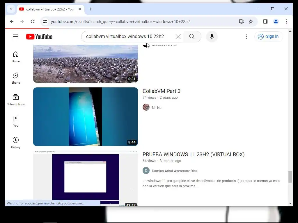
Task: Open the YouTube hamburger guide menu
Action: (16, 36)
